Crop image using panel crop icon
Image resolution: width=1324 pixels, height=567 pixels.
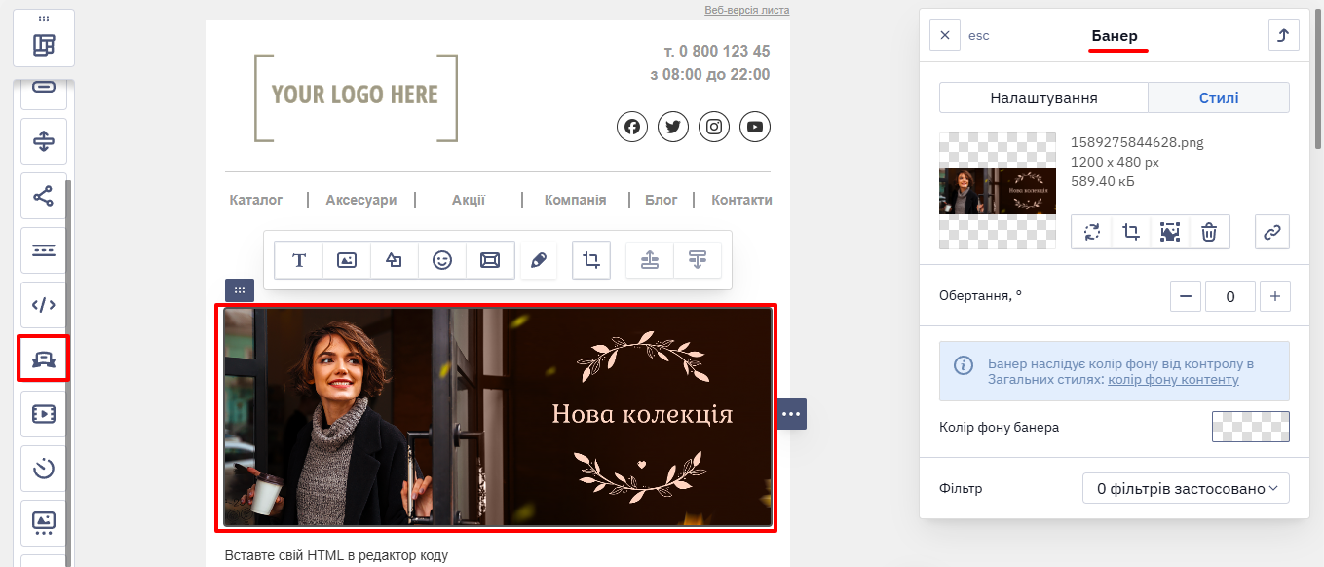tap(1131, 232)
